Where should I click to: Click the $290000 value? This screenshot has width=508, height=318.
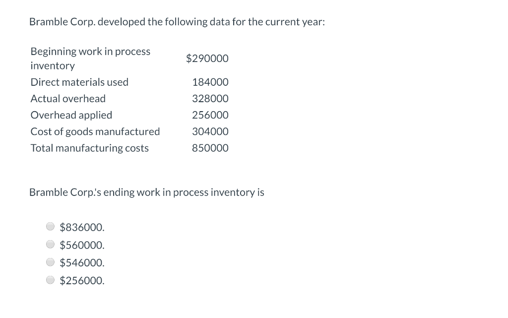[x=207, y=59]
